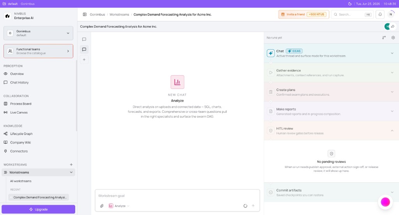Collapse the Workstreams tree section

point(71,172)
